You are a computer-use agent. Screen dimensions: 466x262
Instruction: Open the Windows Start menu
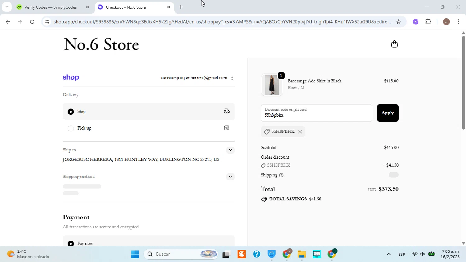pyautogui.click(x=135, y=254)
